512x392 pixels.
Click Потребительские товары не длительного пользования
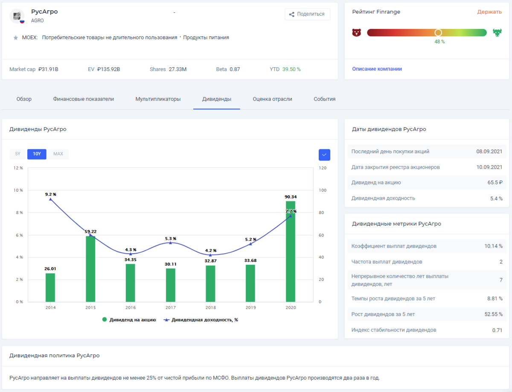point(110,37)
